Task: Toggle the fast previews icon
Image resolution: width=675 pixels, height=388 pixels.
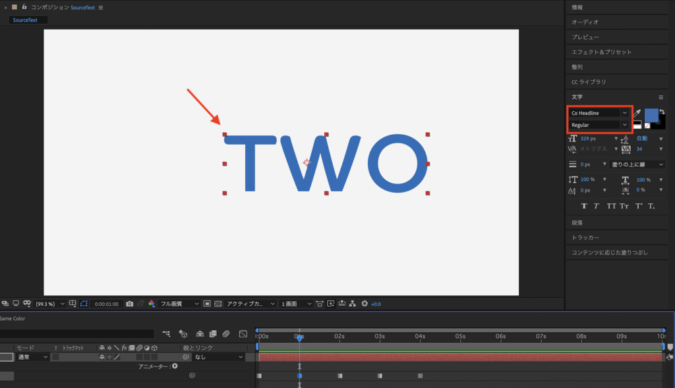Action: (331, 304)
